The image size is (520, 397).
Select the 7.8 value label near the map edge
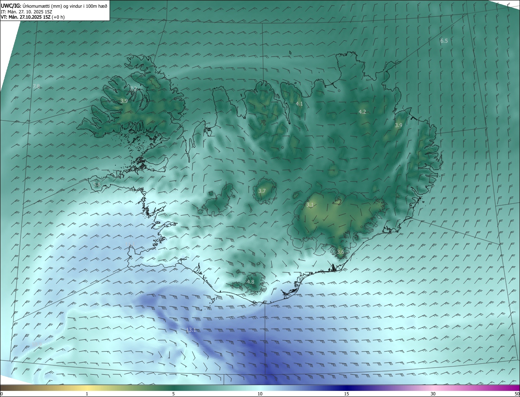click(36, 86)
